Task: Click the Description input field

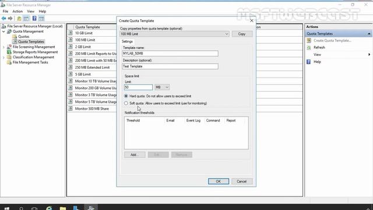Action: point(170,66)
